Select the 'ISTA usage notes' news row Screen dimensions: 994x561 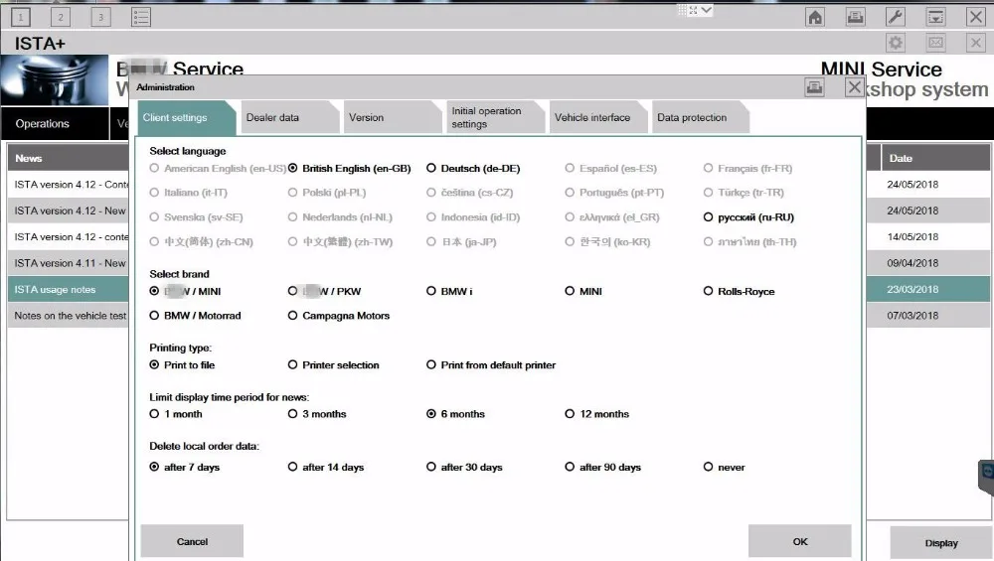(68, 289)
